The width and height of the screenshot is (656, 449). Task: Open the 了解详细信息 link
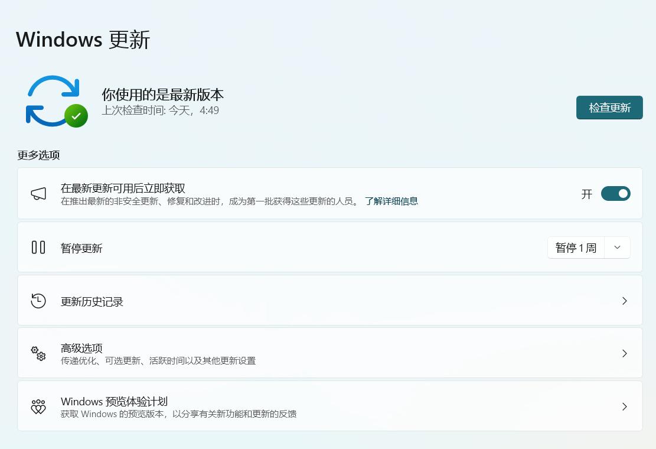tap(391, 201)
